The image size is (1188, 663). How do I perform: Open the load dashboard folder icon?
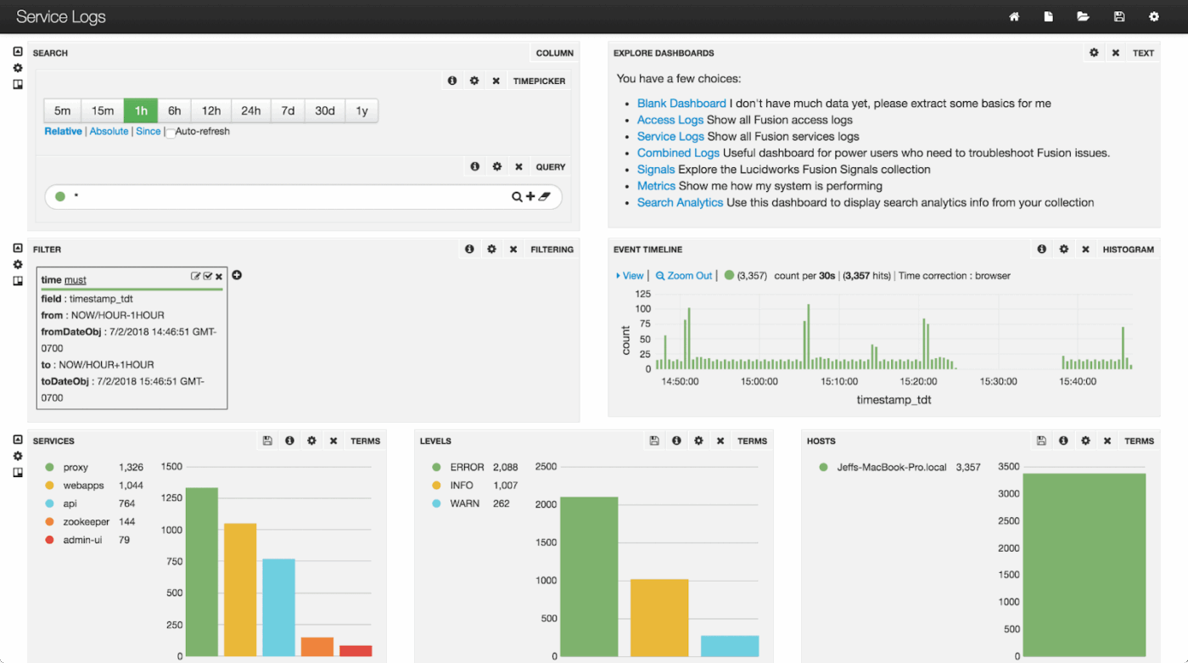tap(1084, 17)
